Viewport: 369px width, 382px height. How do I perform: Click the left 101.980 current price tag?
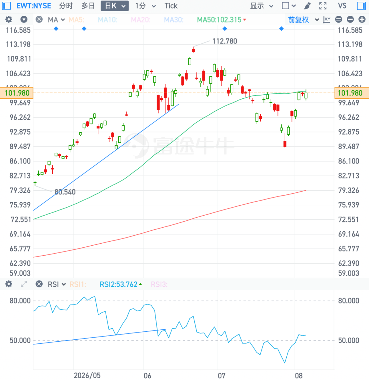17,93
